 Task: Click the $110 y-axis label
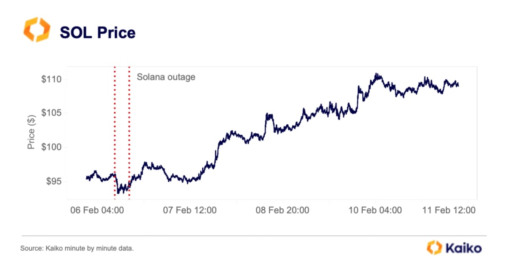click(51, 79)
